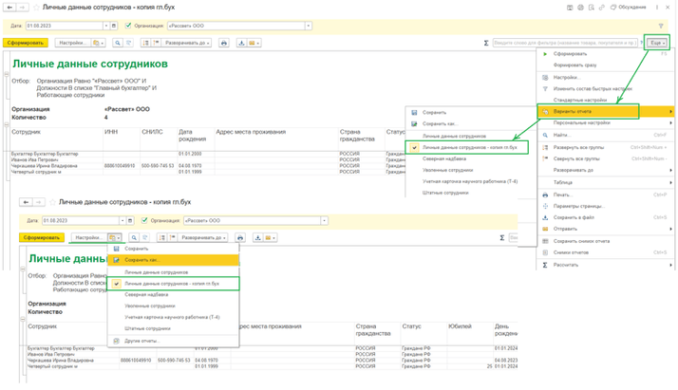Select 'Другие отчеты...' in the lower dropdown menu

(141, 340)
